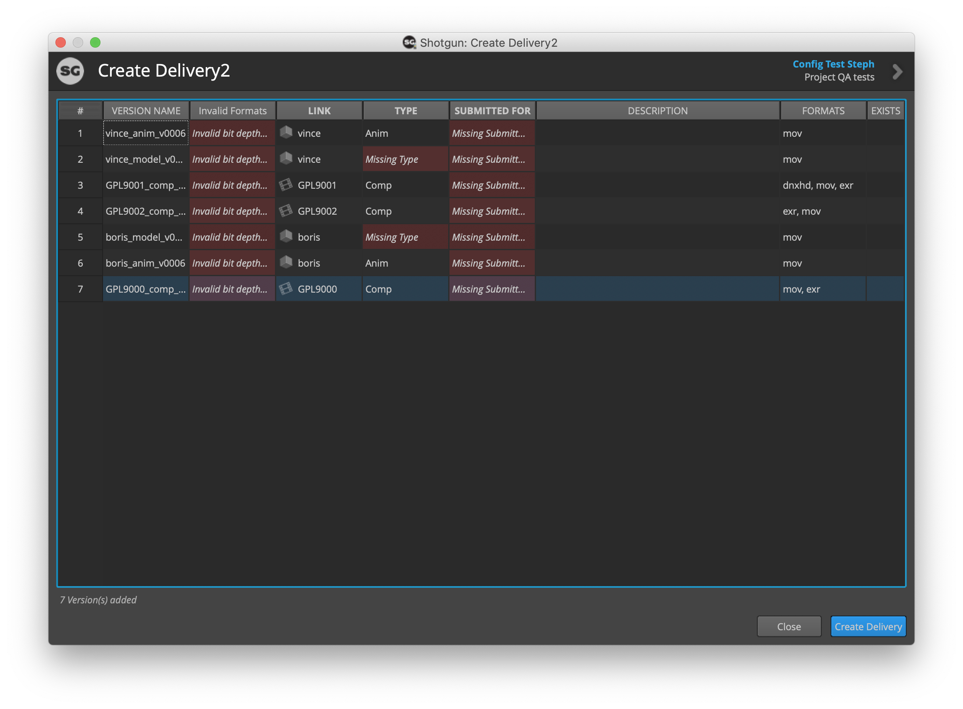Click the 'exr, mov' formats cell

(x=823, y=211)
